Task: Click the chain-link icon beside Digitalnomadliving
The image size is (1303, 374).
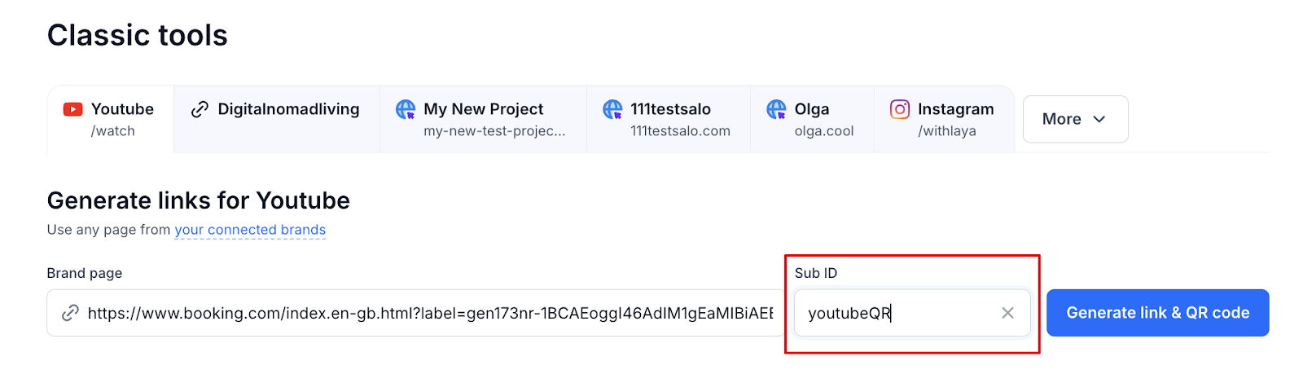Action: (200, 109)
